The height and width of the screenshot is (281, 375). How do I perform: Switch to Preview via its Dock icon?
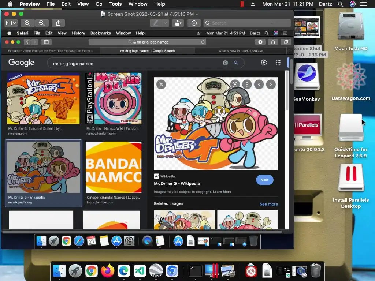click(228, 271)
